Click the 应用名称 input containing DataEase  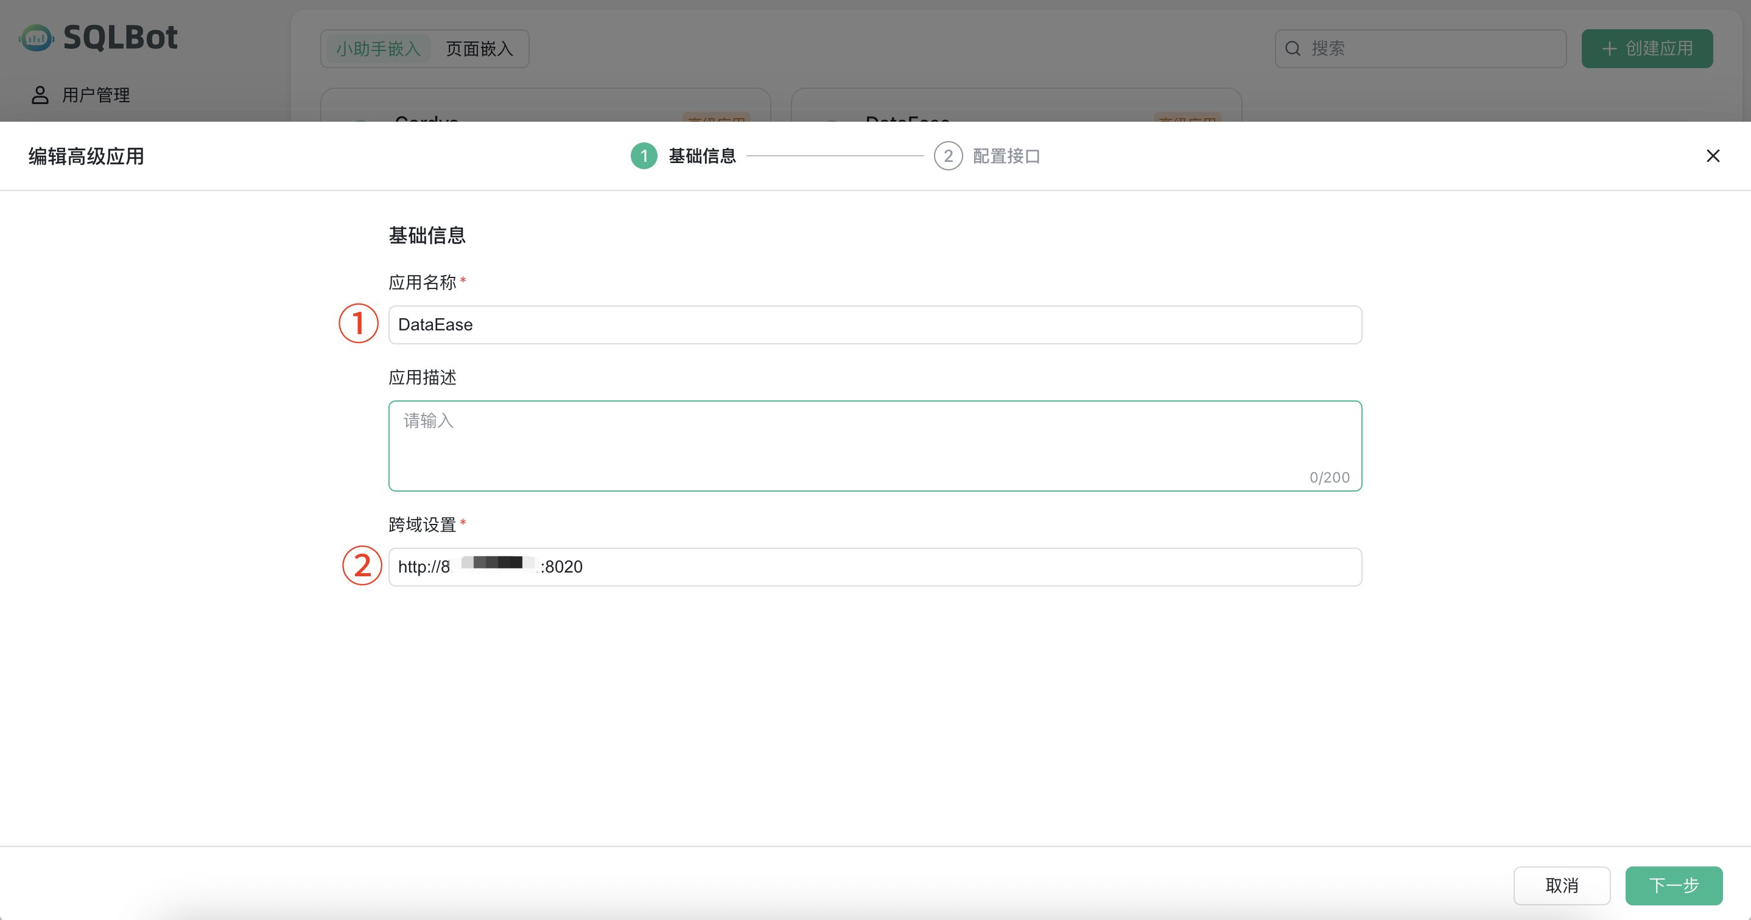pyautogui.click(x=875, y=325)
